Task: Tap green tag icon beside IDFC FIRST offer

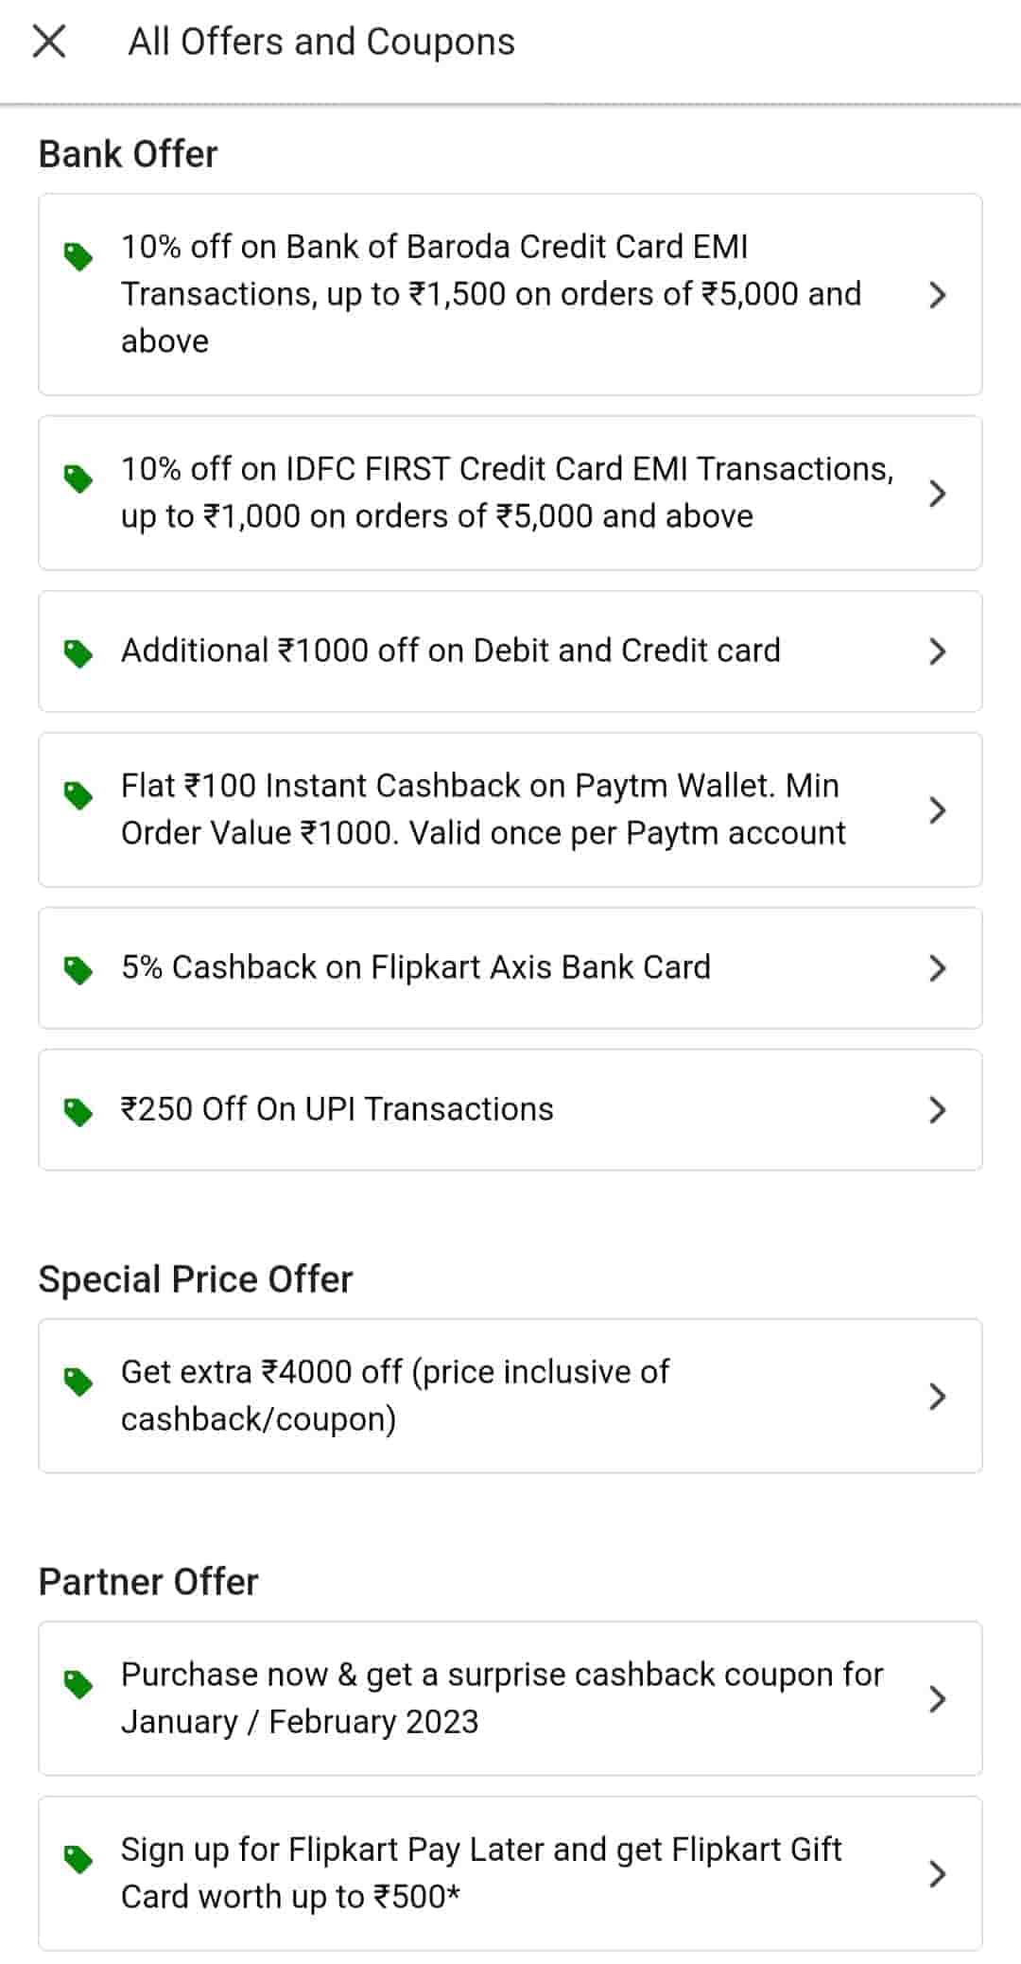Action: (78, 478)
